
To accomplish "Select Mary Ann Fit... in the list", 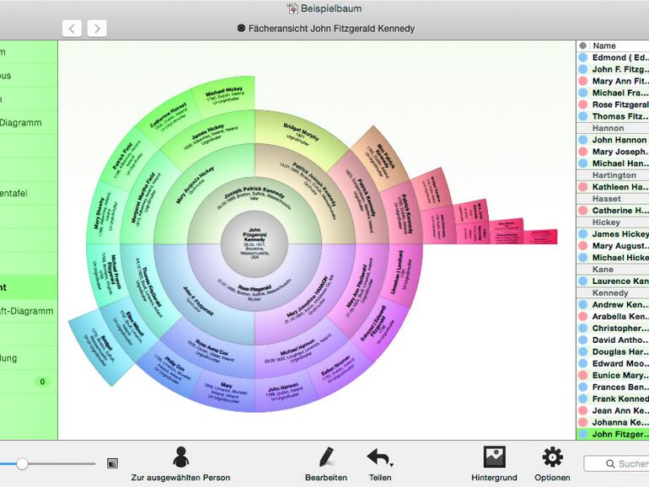I will 613,81.
